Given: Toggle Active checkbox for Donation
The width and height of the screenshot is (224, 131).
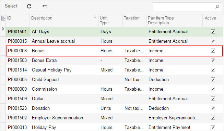Looking at the screenshot, I should pos(213,108).
